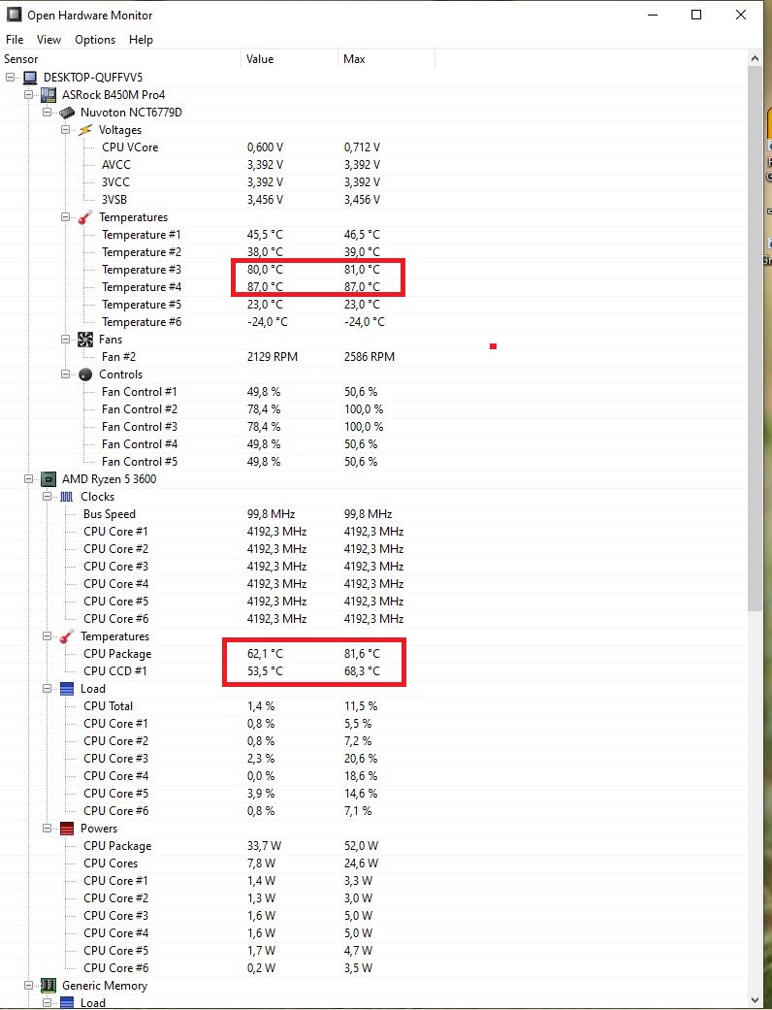772x1010 pixels.
Task: Click the Max column header
Action: (x=386, y=59)
